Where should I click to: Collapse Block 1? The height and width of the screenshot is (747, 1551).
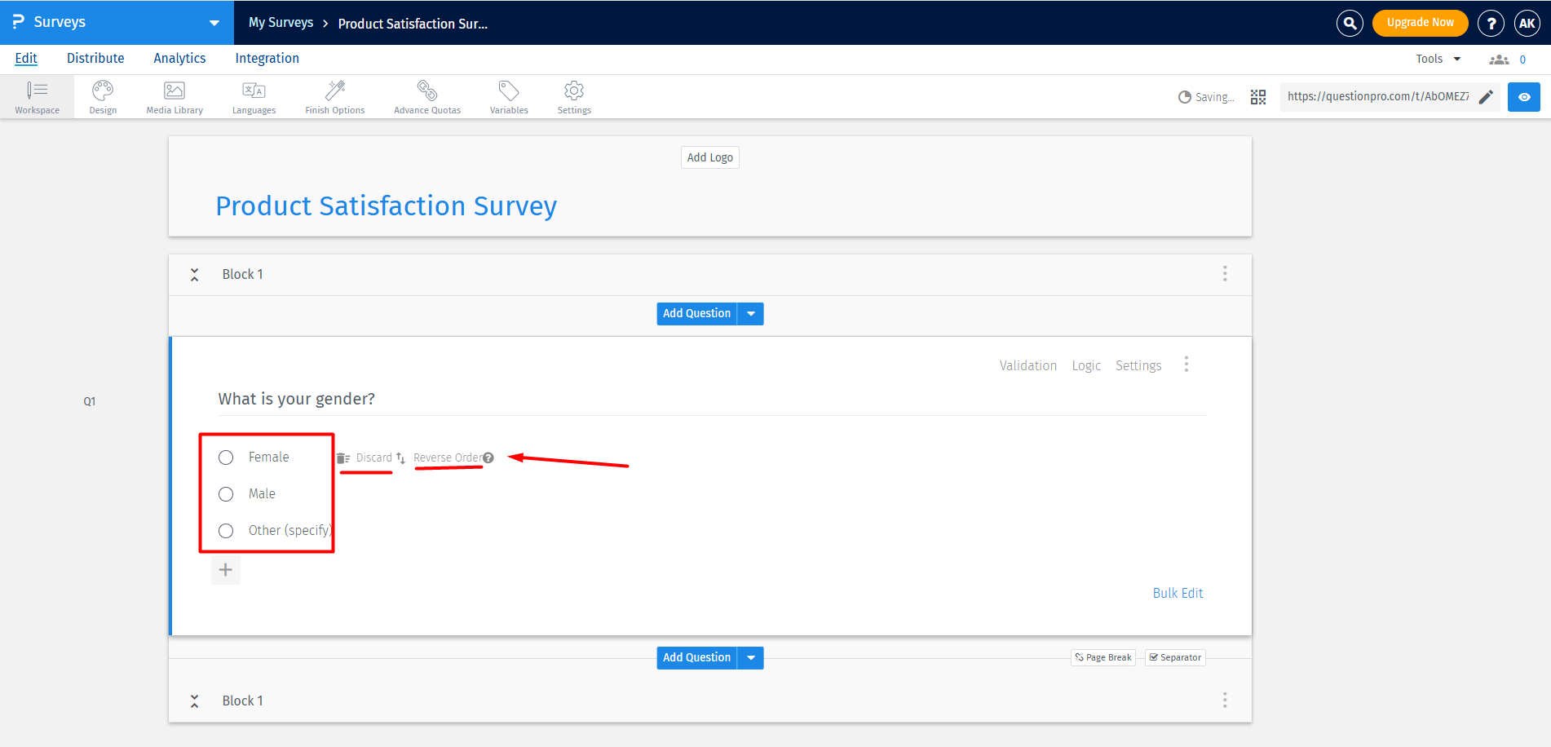(194, 274)
